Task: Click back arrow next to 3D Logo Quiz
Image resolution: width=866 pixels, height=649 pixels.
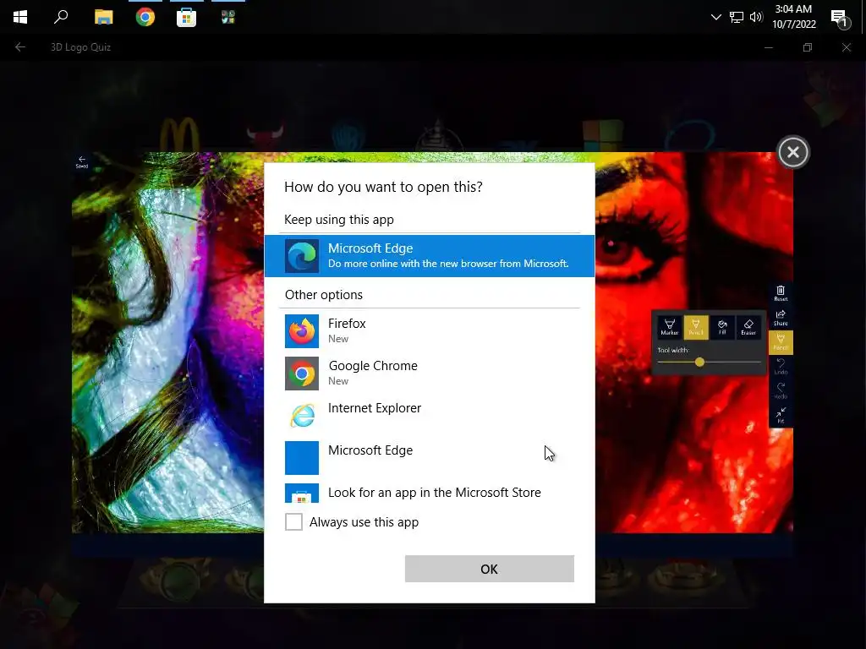Action: coord(20,47)
